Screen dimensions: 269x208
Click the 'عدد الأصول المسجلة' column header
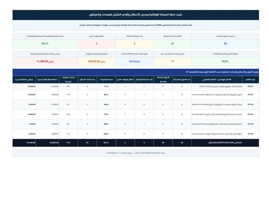point(182,79)
